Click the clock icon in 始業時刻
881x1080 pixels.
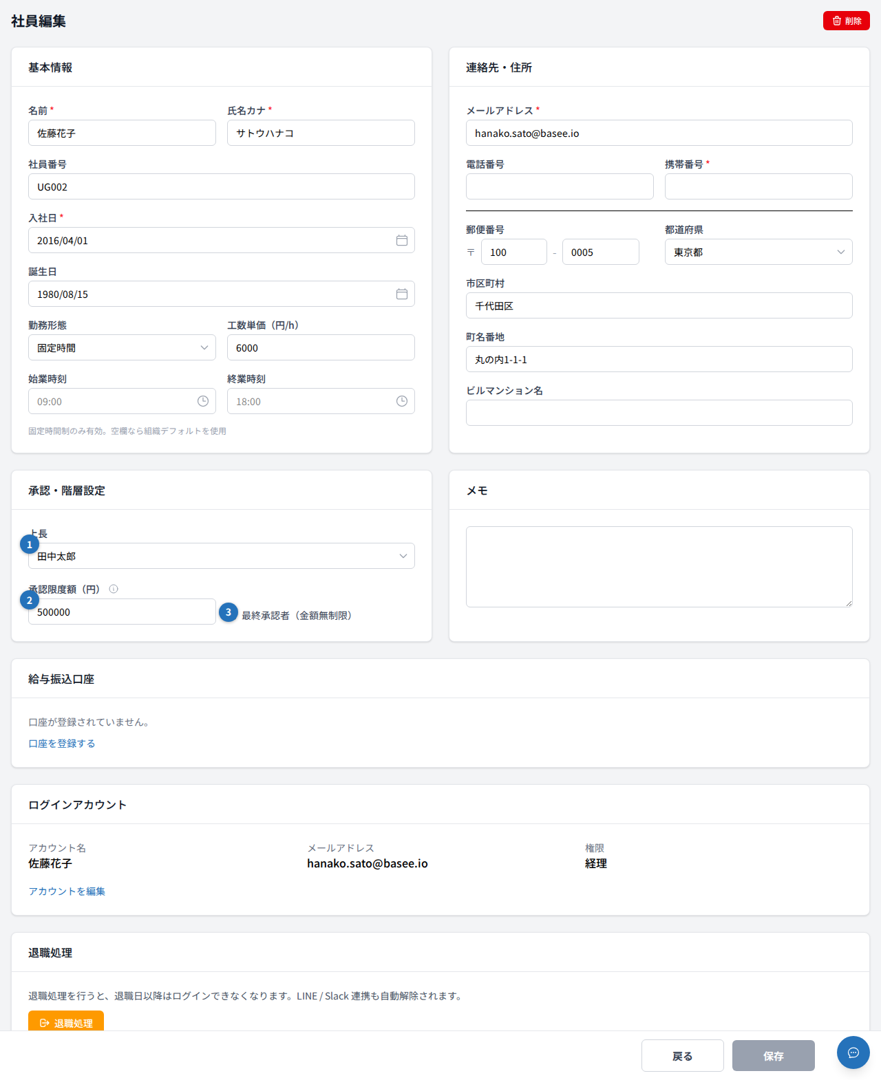(203, 401)
